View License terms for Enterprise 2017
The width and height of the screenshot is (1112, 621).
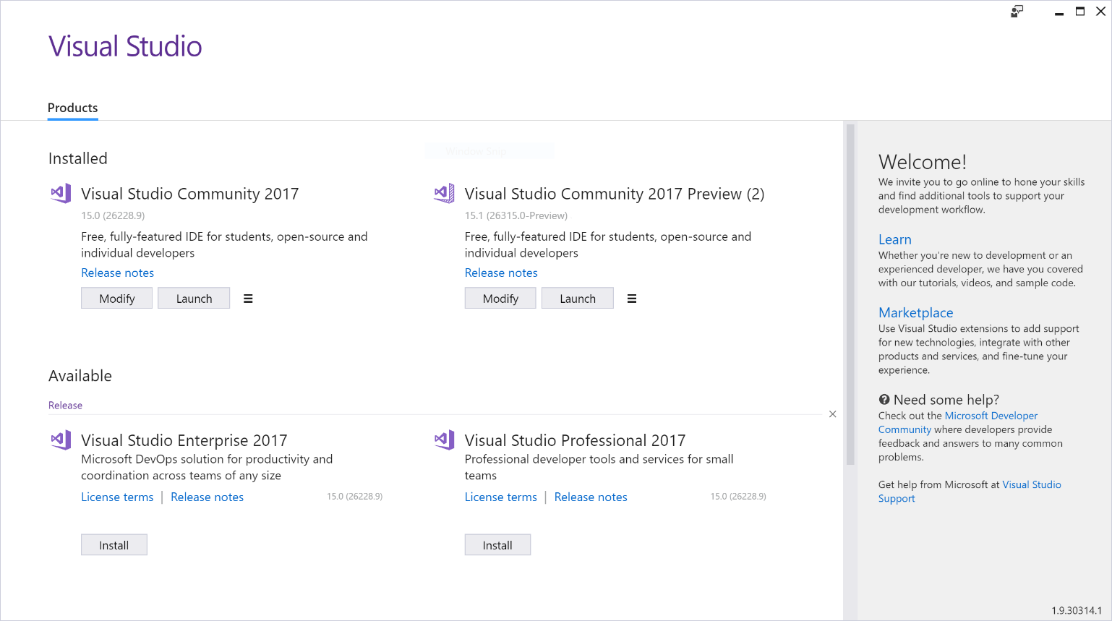click(117, 497)
